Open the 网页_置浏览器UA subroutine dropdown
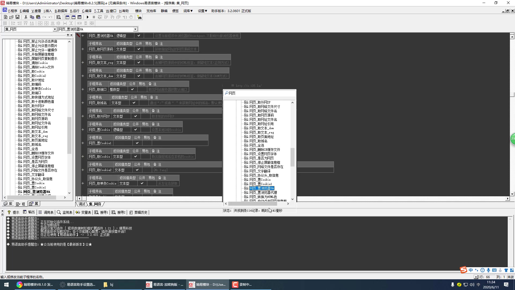 135,29
